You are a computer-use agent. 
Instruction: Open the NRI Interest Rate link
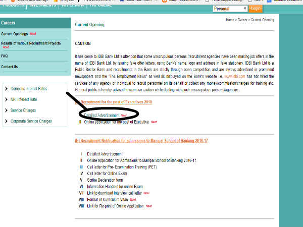click(24, 99)
